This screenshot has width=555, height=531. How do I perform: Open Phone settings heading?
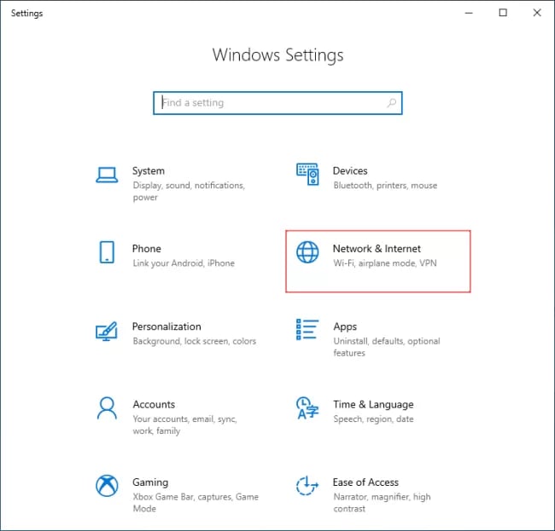click(x=147, y=249)
